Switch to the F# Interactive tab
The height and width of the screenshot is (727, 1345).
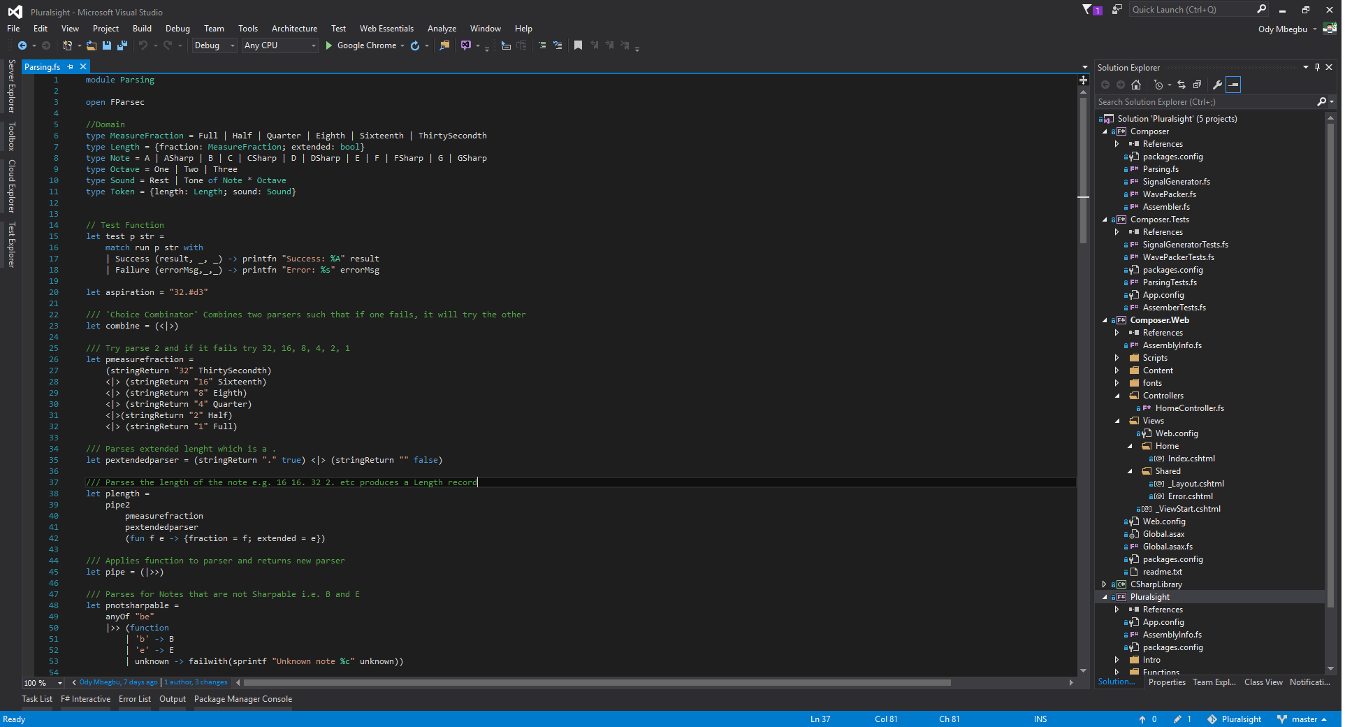85,699
